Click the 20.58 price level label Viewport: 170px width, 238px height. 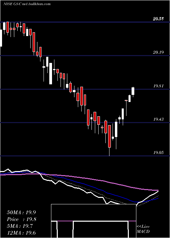158,19
